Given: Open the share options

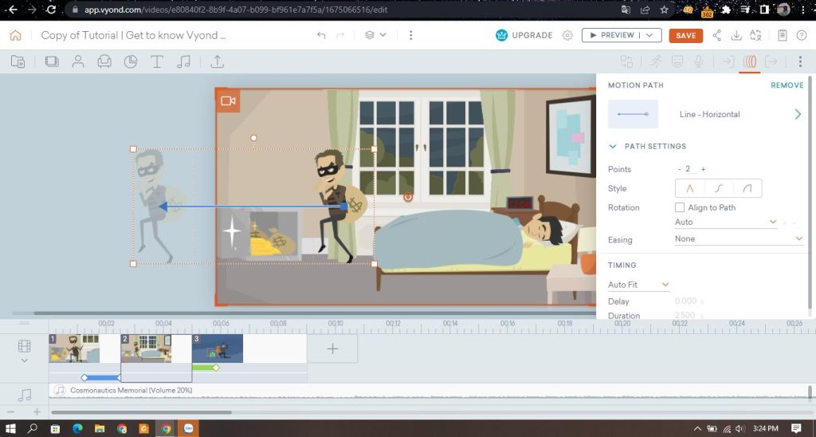Looking at the screenshot, I should coord(716,35).
